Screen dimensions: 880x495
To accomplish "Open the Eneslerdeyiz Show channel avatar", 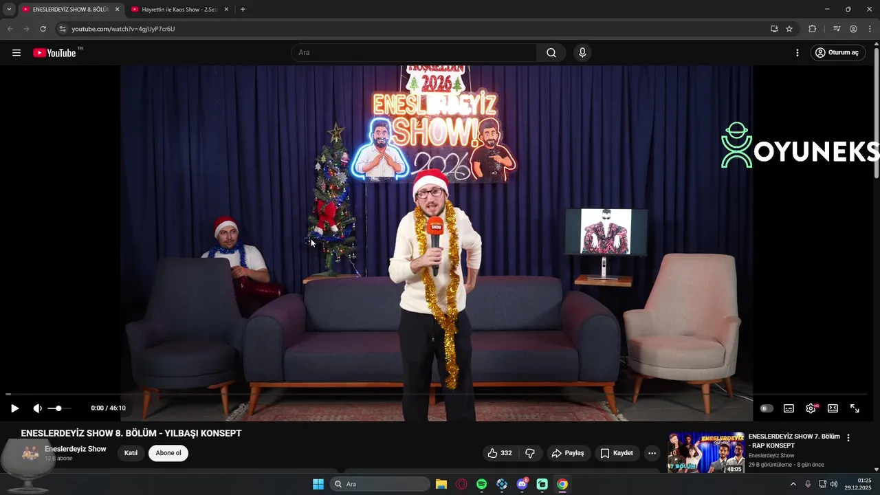I will tap(30, 453).
